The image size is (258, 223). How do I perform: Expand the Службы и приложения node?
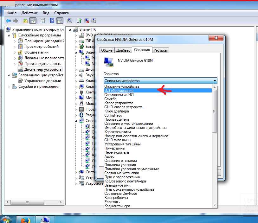point(10,86)
